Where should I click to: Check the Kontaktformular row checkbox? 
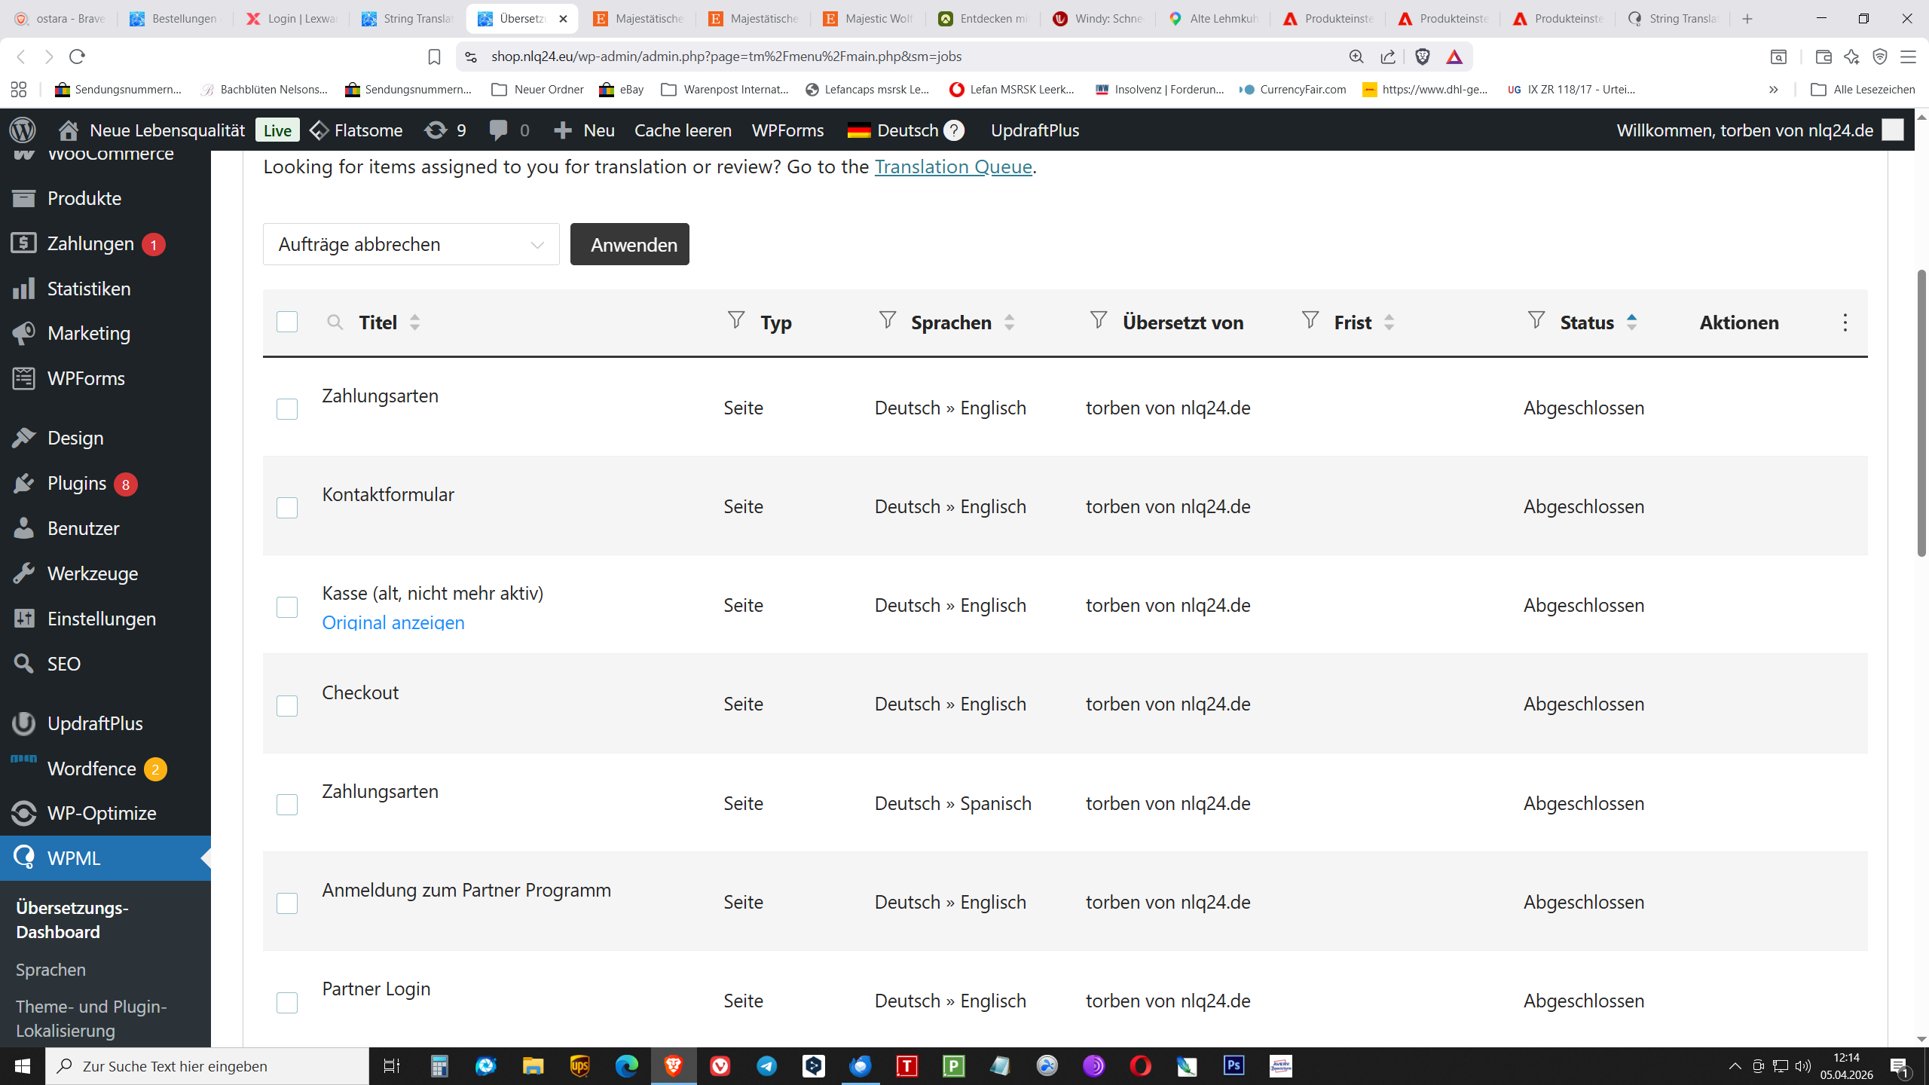[x=287, y=508]
